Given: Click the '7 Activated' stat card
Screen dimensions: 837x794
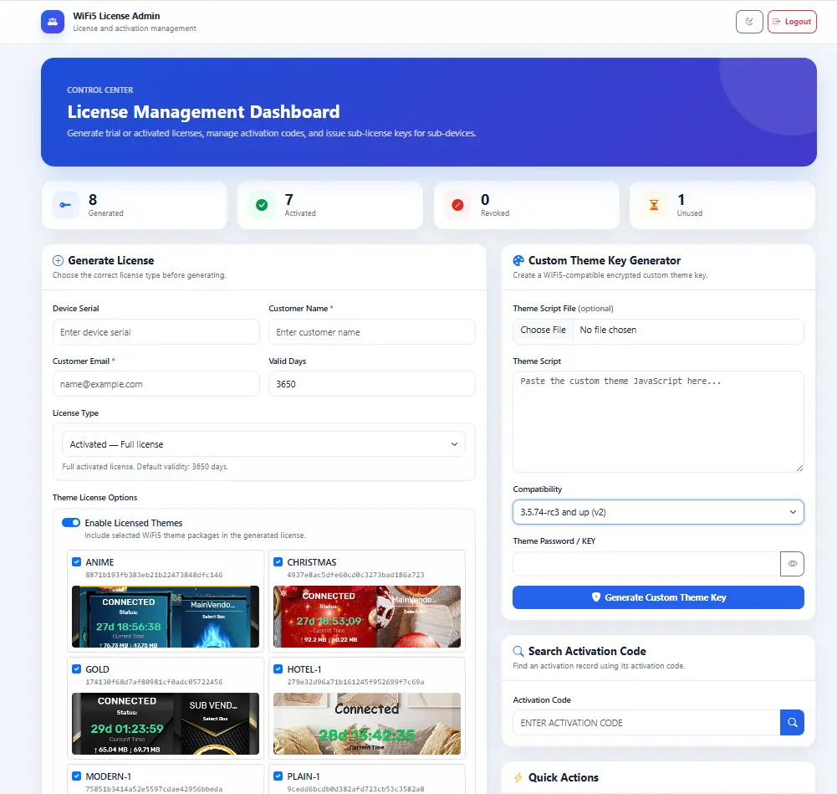Looking at the screenshot, I should point(330,205).
